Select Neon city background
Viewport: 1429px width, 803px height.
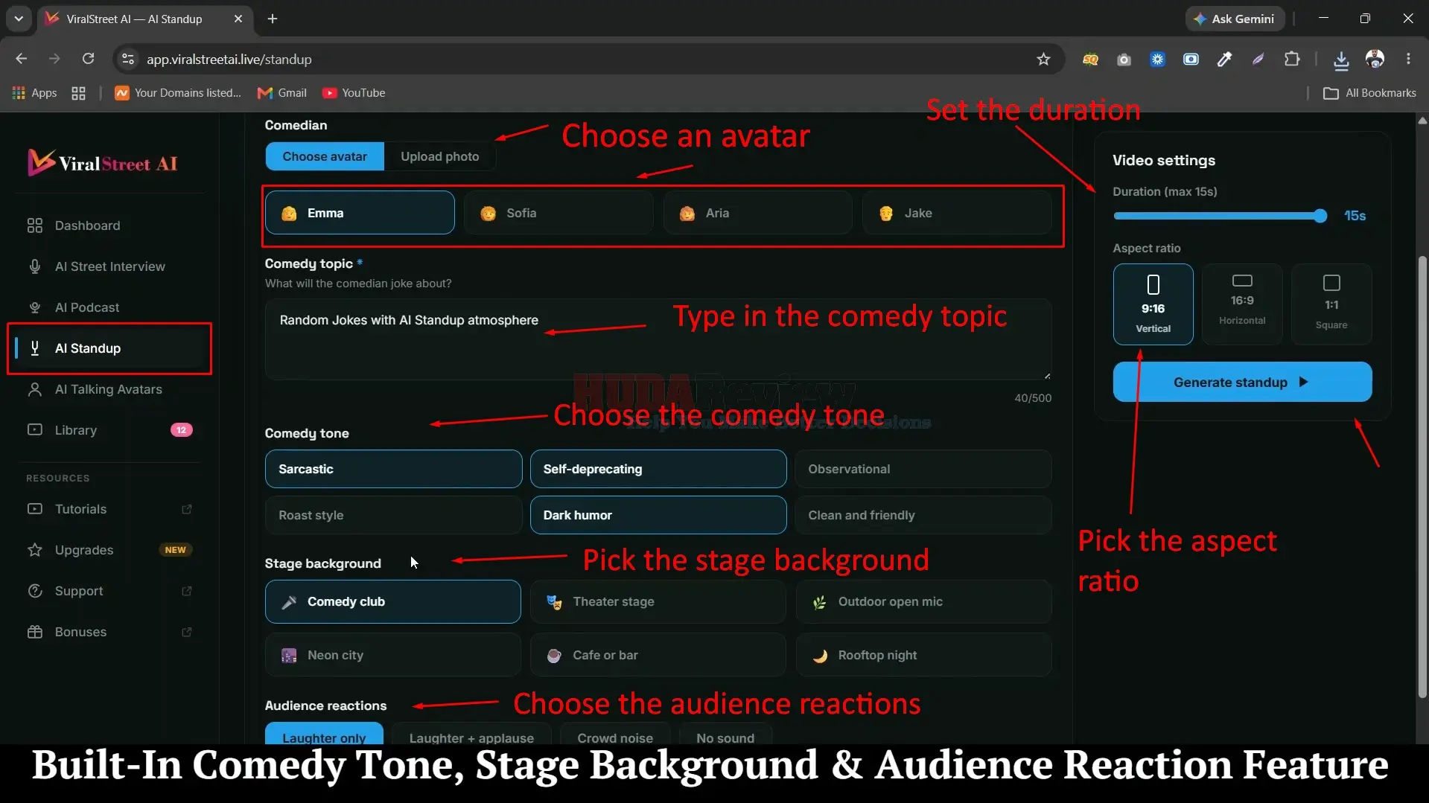pyautogui.click(x=392, y=655)
